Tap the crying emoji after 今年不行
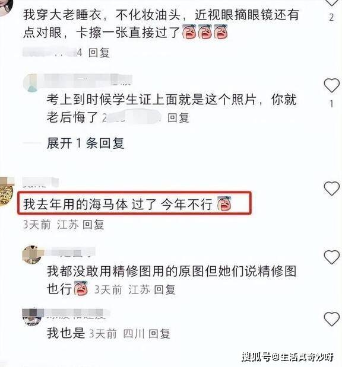The image size is (342, 367). (224, 203)
